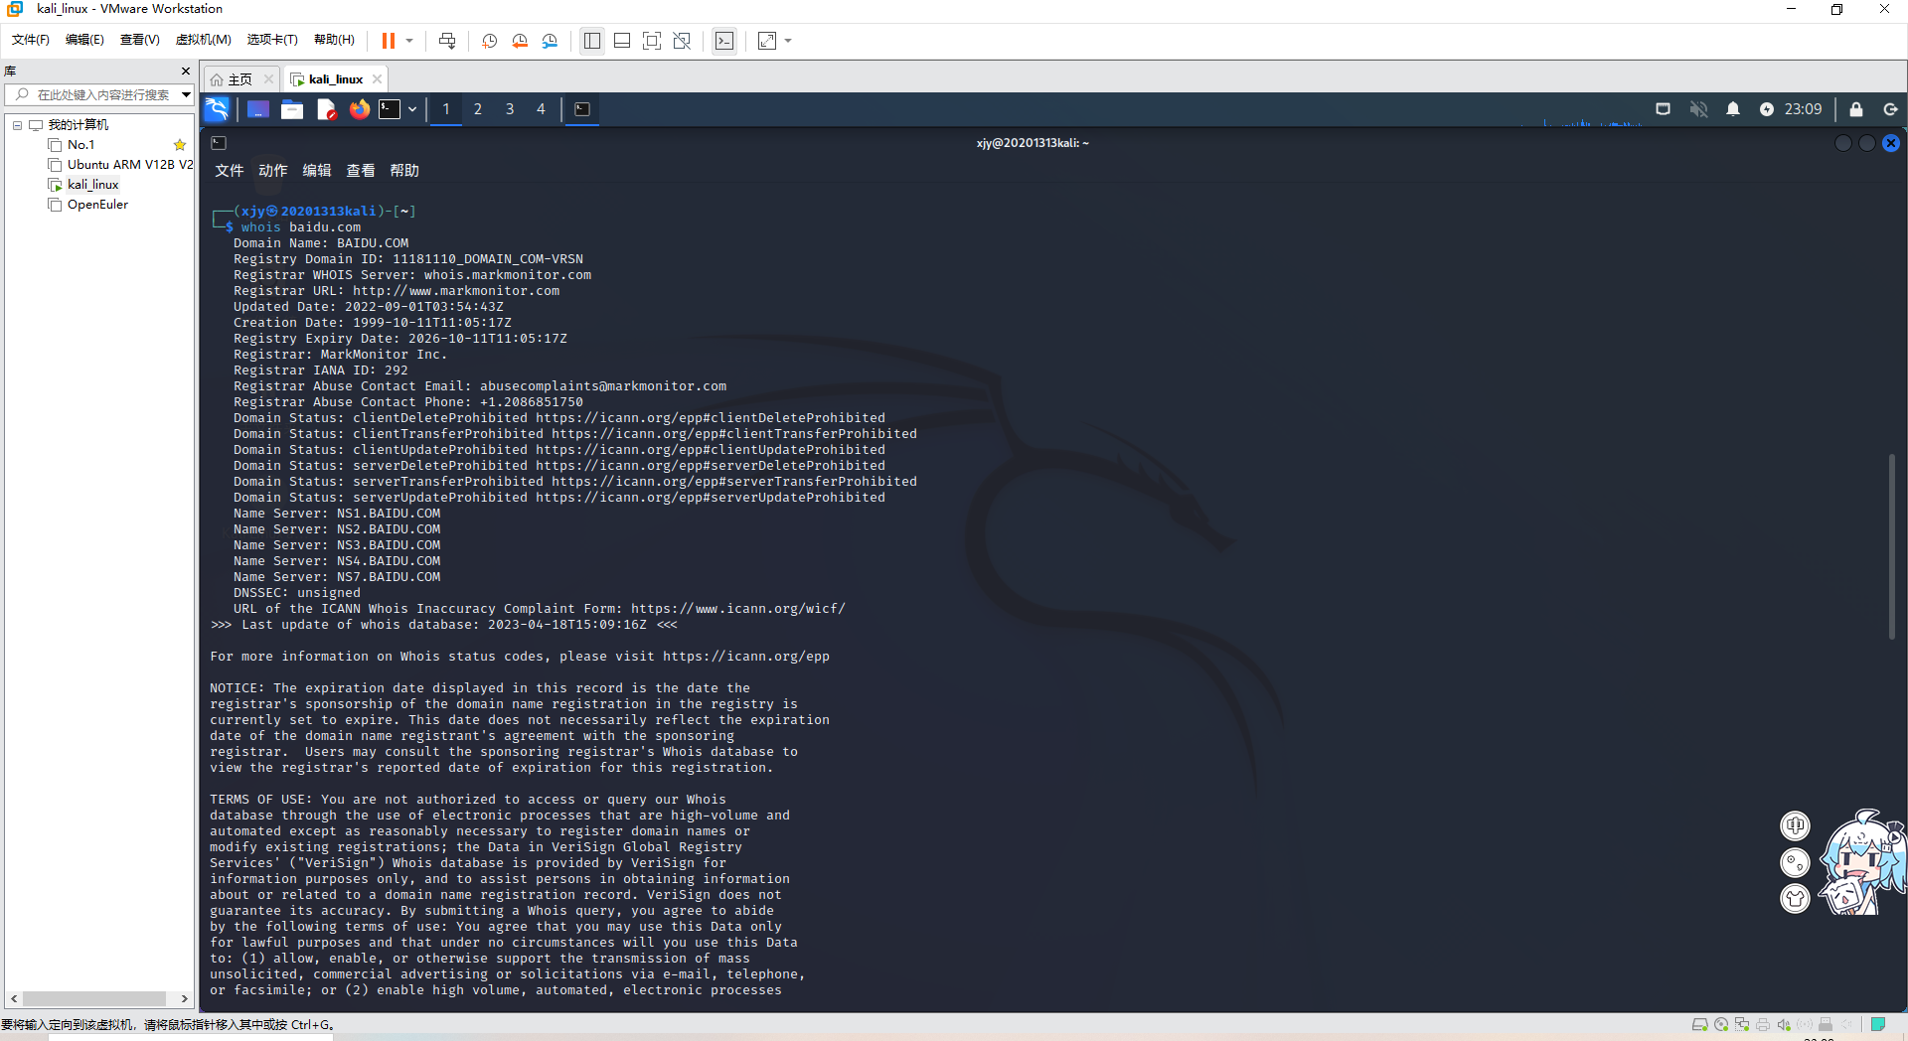Click the 中 input language button on the mascot
This screenshot has width=1908, height=1041.
pyautogui.click(x=1795, y=825)
